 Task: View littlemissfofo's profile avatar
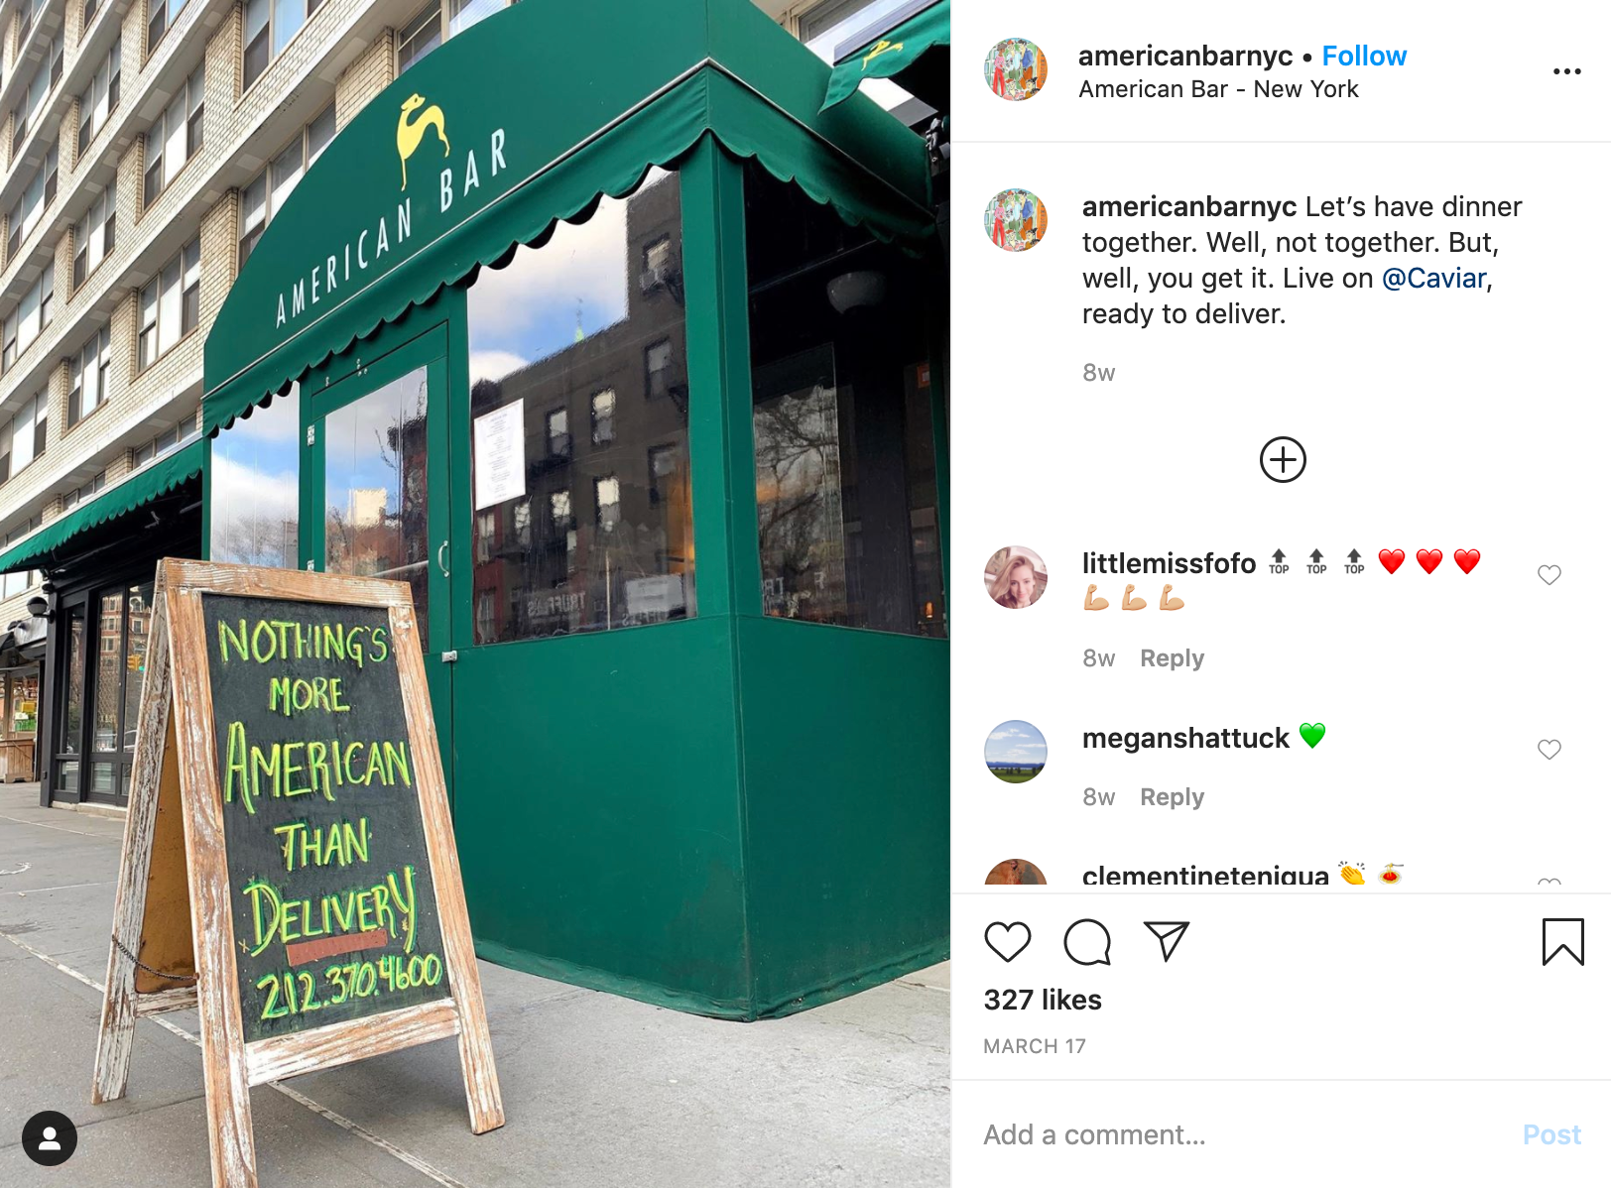(x=1016, y=577)
